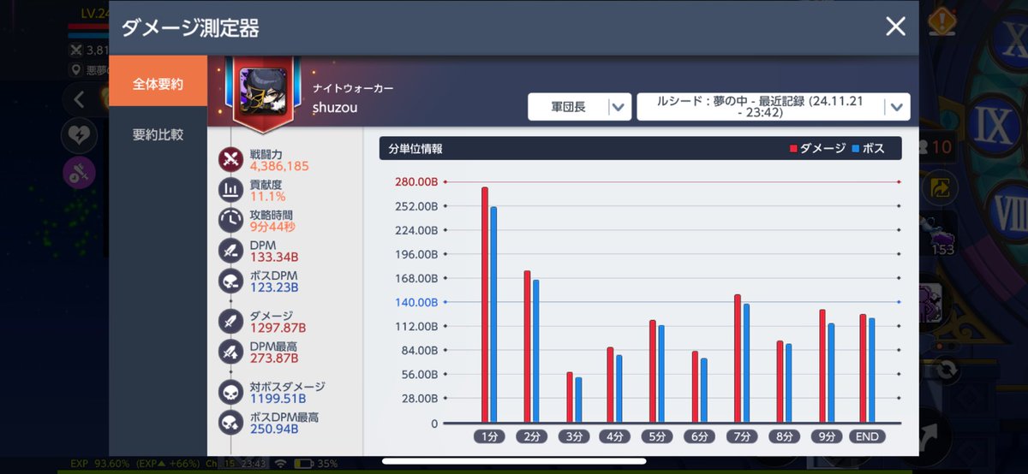Click the 250.94B max boss DPM value
The height and width of the screenshot is (474, 1028).
point(274,429)
